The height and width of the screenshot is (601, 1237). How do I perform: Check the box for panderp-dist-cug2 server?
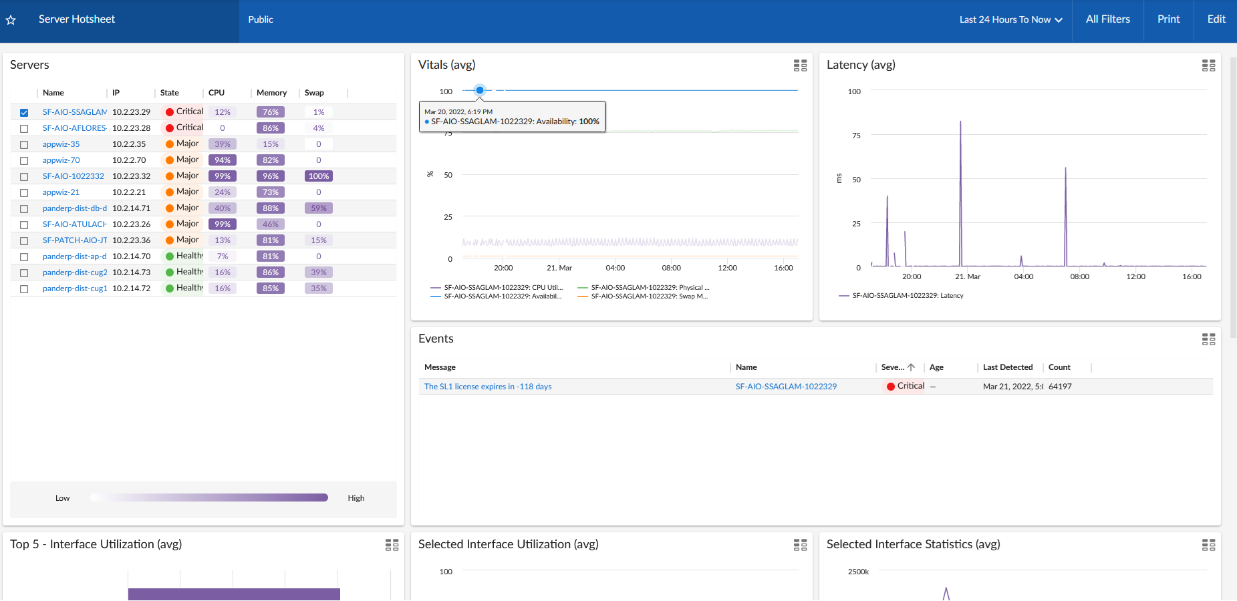point(24,273)
